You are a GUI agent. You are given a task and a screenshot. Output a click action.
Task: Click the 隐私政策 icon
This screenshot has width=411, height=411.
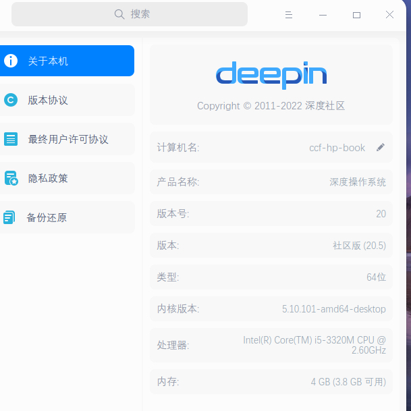(11, 178)
